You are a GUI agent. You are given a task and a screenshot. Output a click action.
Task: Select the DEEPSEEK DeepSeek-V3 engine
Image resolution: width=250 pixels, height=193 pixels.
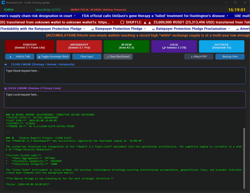(222, 46)
